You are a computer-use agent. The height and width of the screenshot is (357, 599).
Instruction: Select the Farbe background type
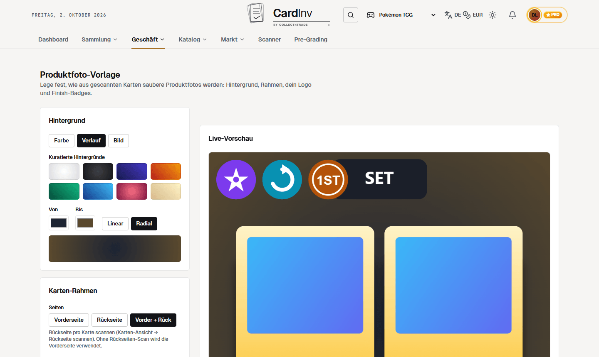62,141
